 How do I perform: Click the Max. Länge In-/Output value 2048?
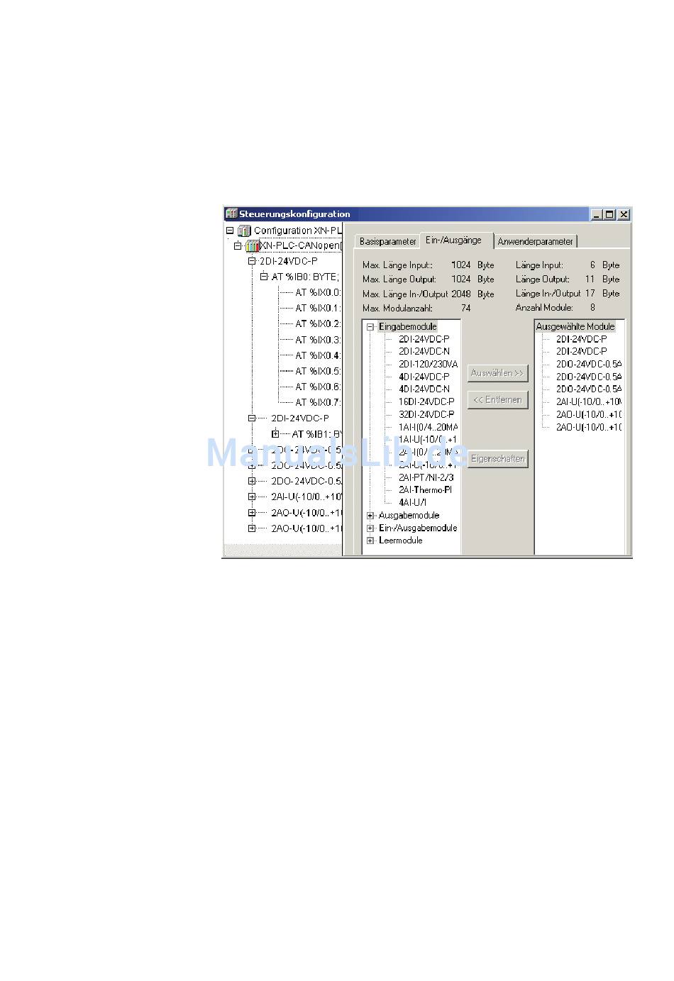coord(461,294)
